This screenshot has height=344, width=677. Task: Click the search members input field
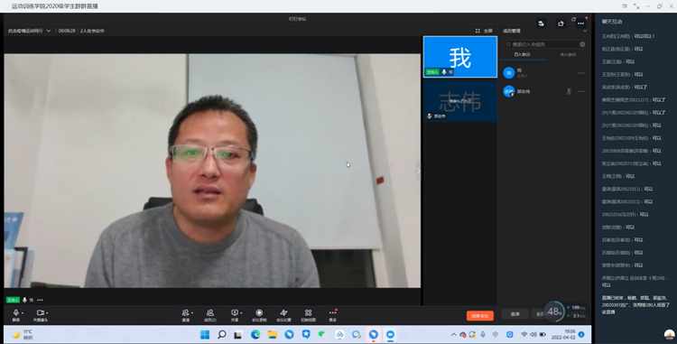click(x=545, y=44)
